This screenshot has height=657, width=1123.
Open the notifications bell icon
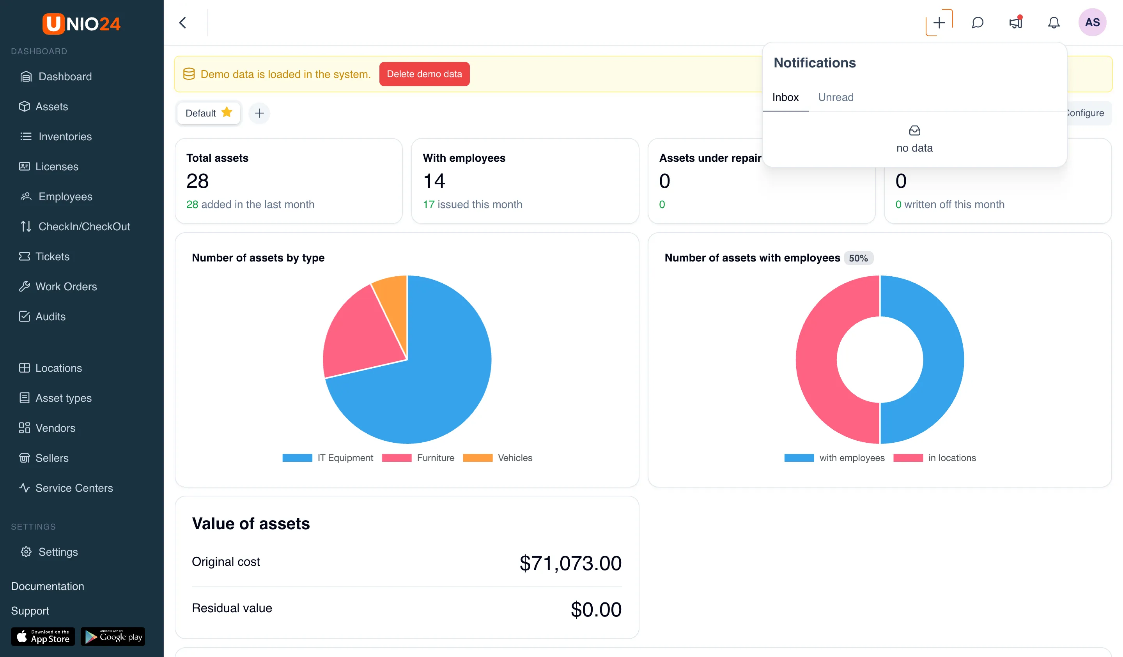pyautogui.click(x=1054, y=22)
